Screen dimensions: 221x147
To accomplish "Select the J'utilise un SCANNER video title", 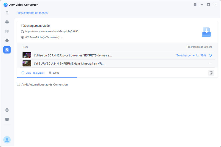I will coord(73,55).
